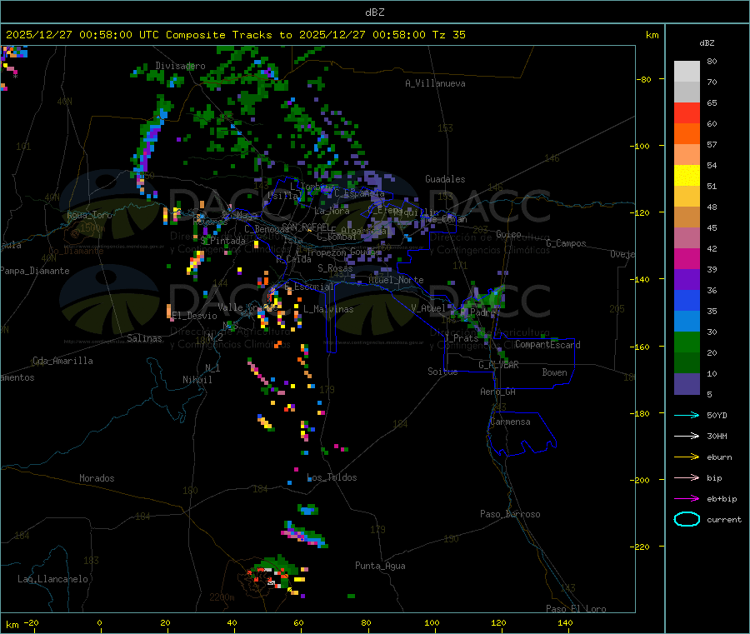The height and width of the screenshot is (634, 750).
Task: Click the 'dBZ' heading above the color scale
Action: (707, 43)
